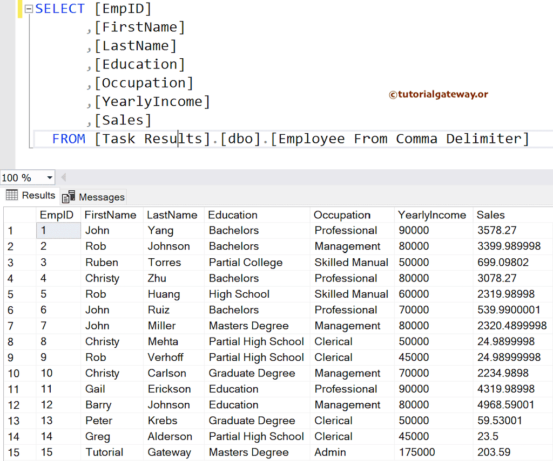Click the 4968.59001 sales cell
Viewport: 553px width, 461px height.
point(513,405)
